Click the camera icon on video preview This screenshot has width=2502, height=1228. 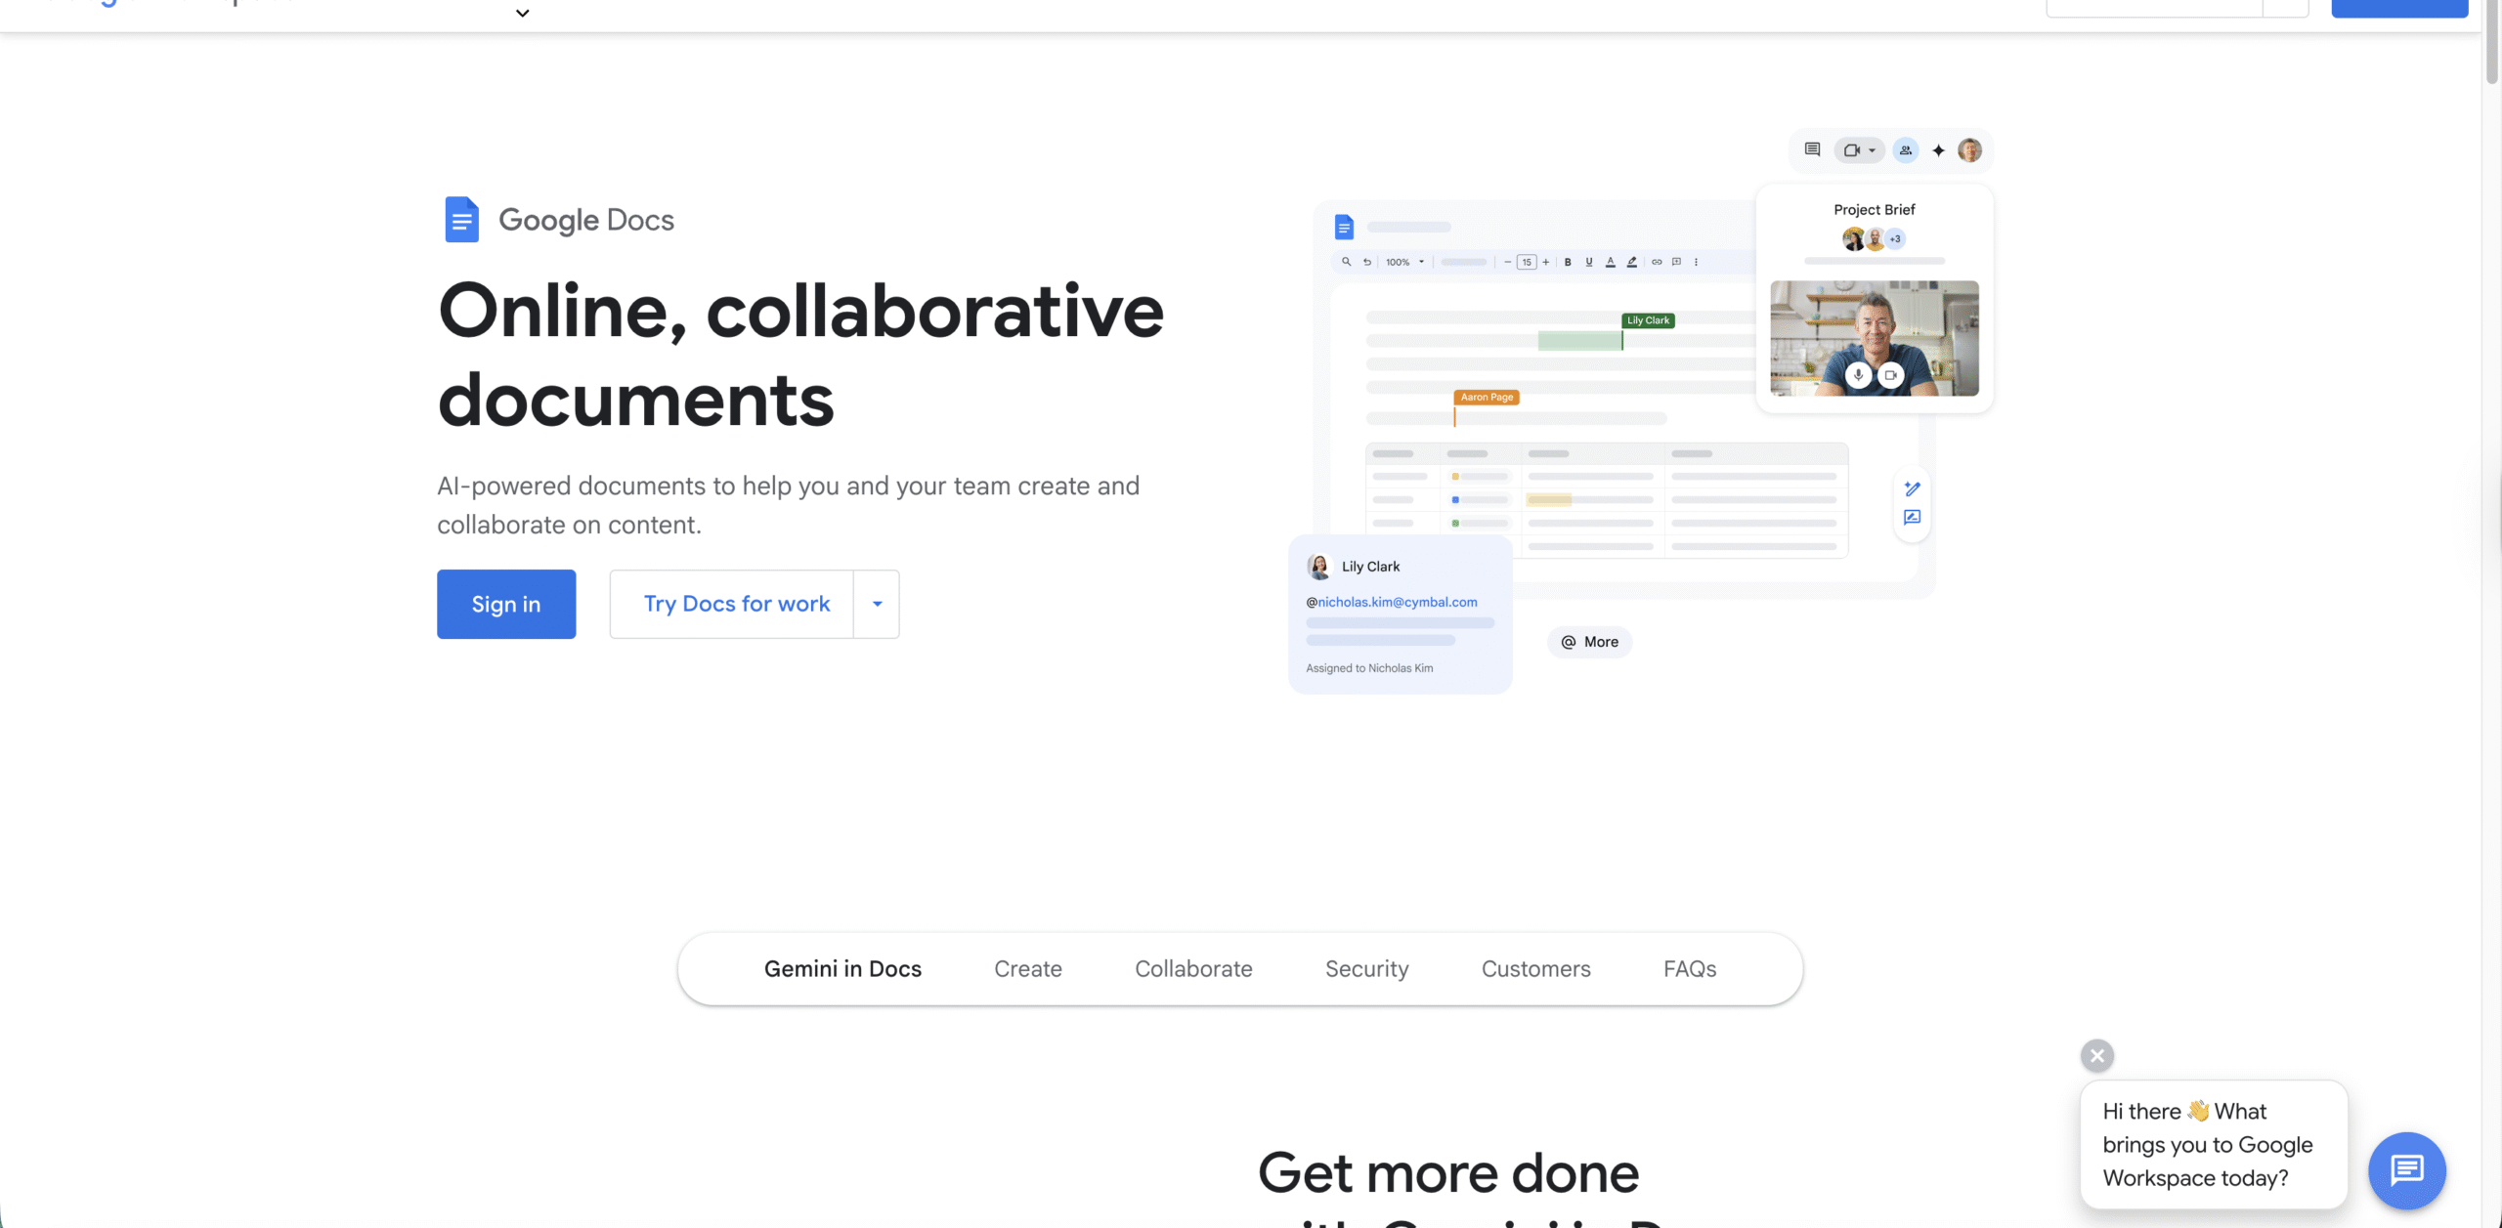pyautogui.click(x=1891, y=375)
